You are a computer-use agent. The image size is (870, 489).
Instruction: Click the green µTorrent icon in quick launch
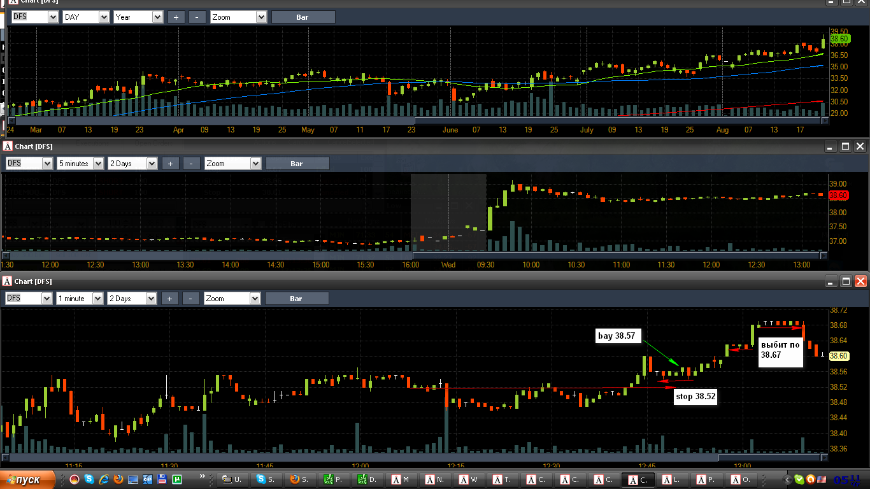tap(176, 479)
